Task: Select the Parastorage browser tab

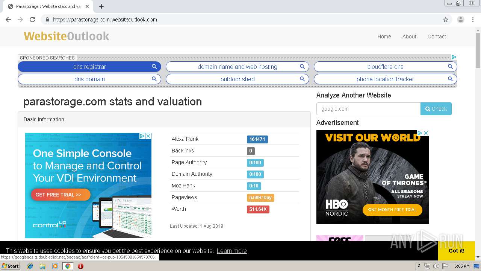Action: [x=48, y=6]
